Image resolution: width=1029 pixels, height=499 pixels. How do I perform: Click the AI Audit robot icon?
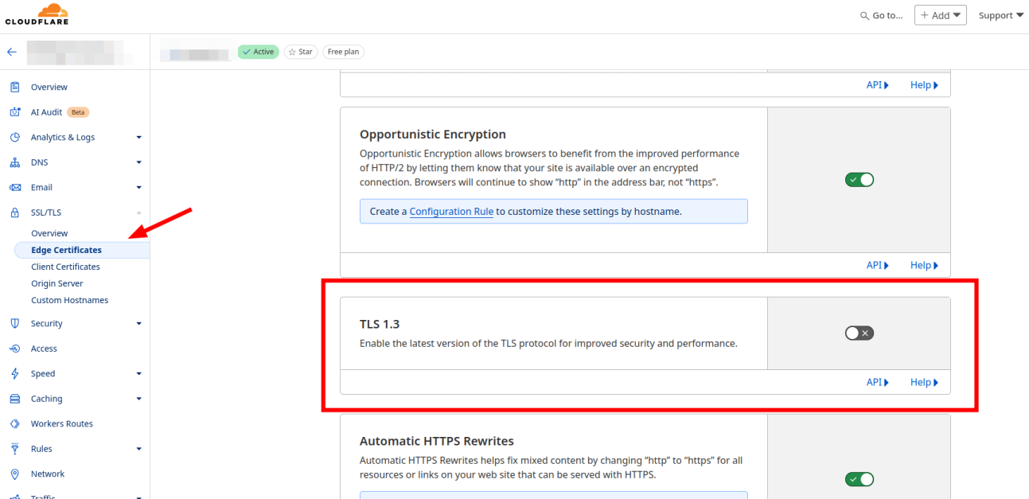coord(14,112)
